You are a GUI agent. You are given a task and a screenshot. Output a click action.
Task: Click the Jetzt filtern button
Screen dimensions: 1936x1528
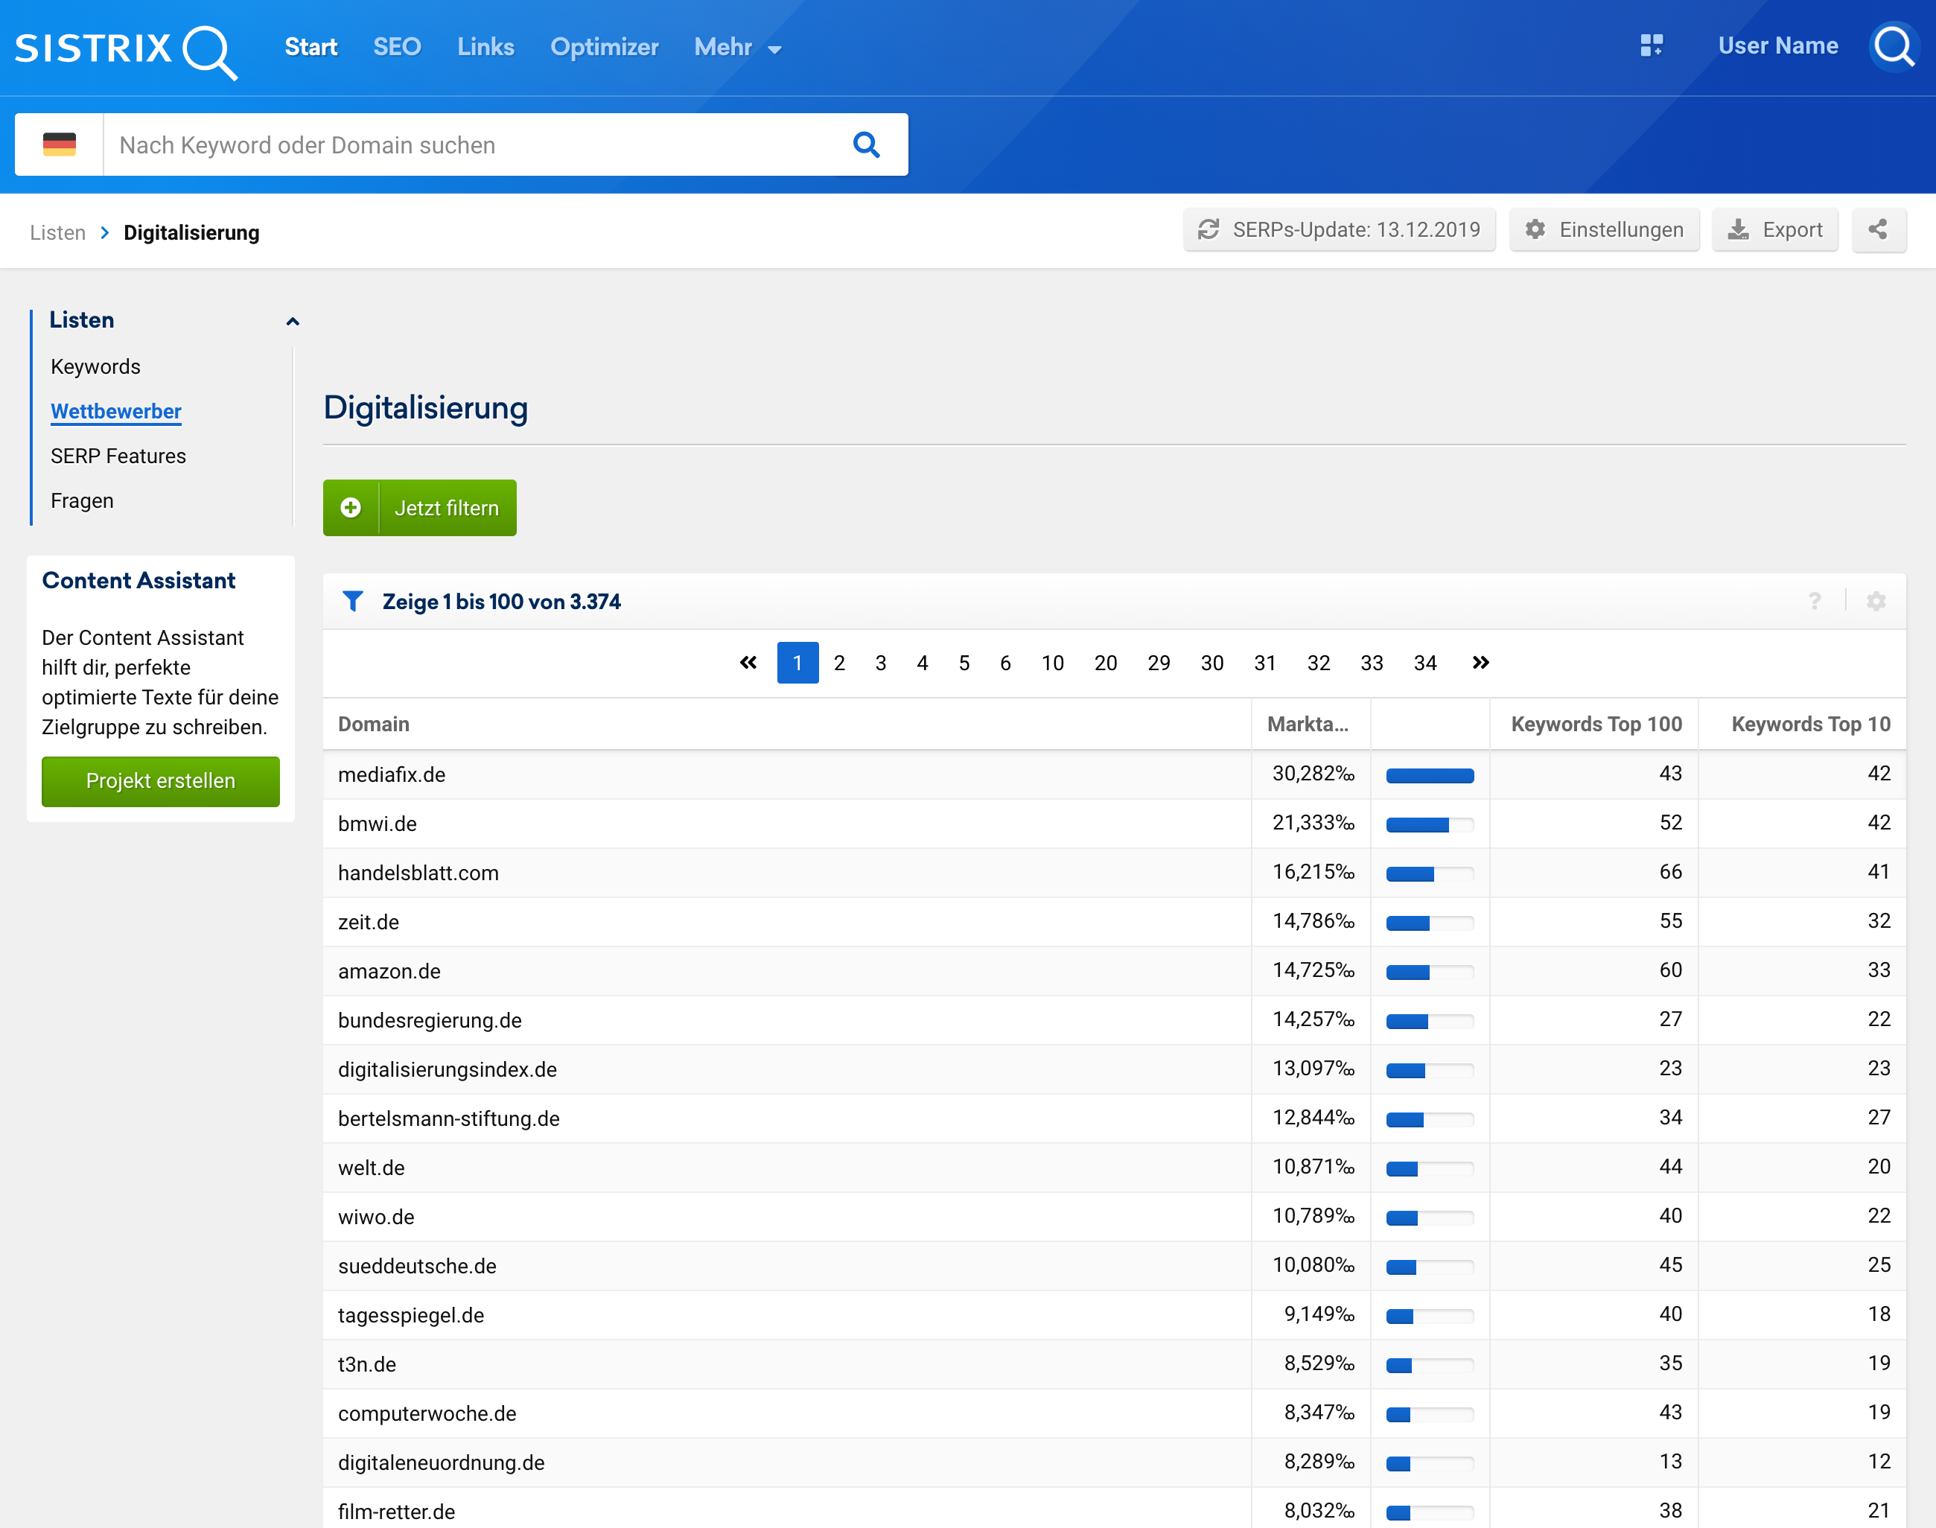419,508
